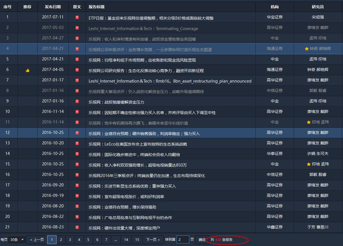Click the 确定 confirm button
Image resolution: width=343 pixels, height=246 pixels.
coord(201,240)
